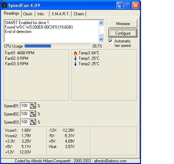Click the Minimize button
The height and width of the screenshot is (164, 174).
tap(123, 24)
